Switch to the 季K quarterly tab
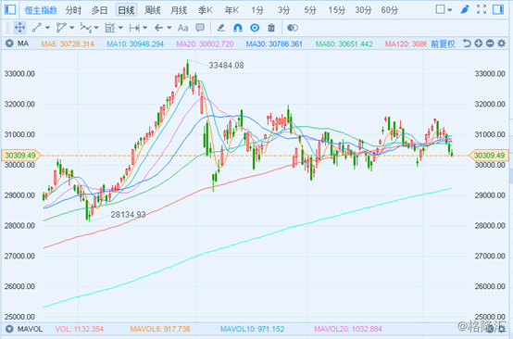This screenshot has height=339, width=513. pyautogui.click(x=206, y=10)
